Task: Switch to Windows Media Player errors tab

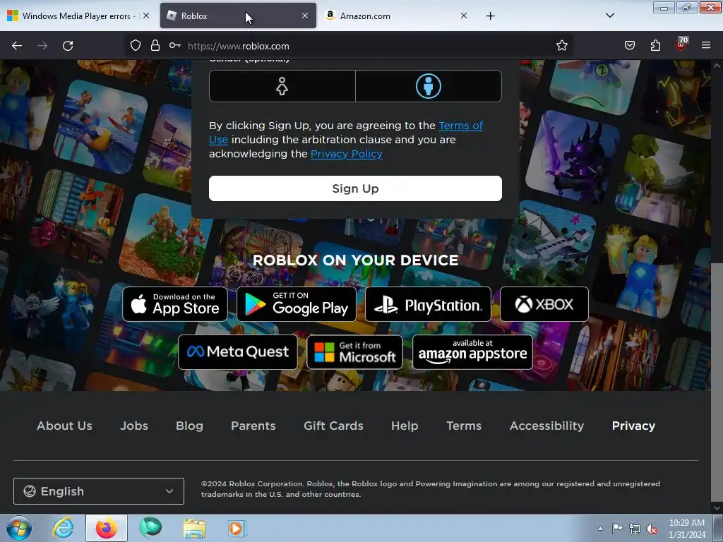Action: tap(76, 16)
